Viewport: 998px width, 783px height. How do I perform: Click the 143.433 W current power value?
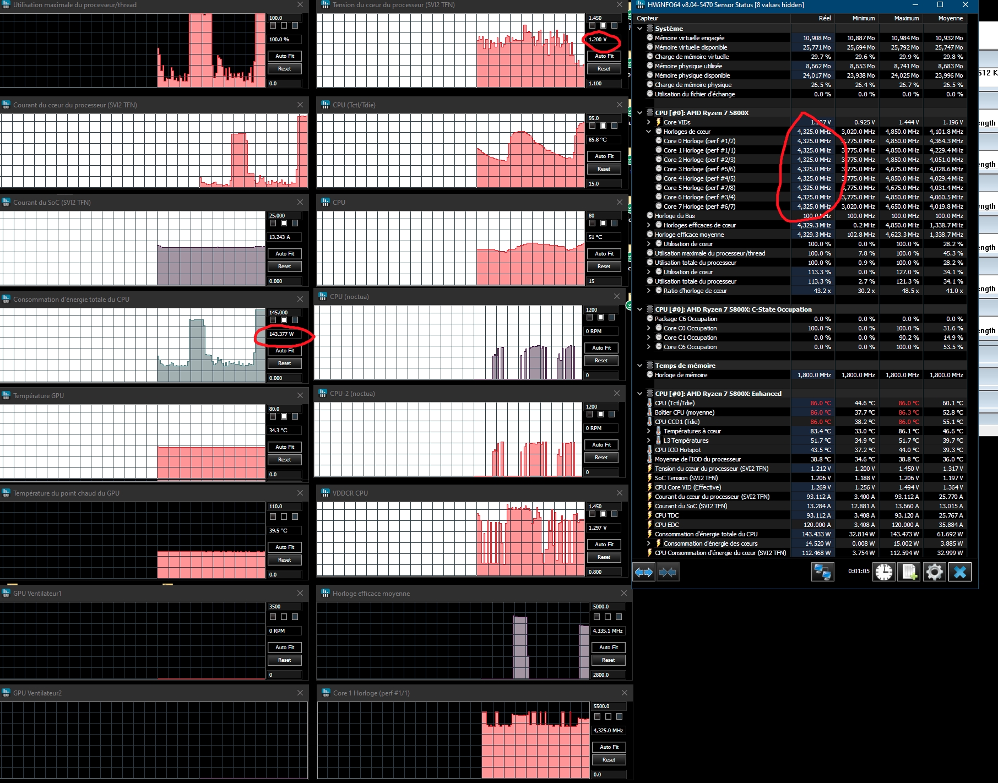click(816, 534)
